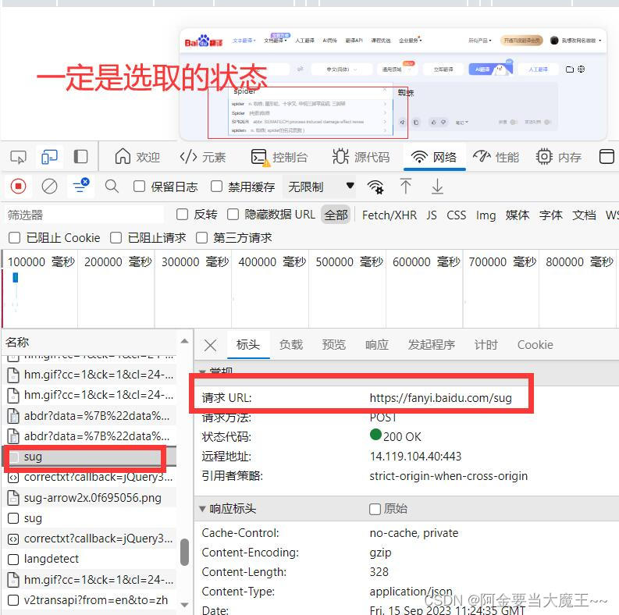Filter requests by media (媒体)

click(x=518, y=215)
